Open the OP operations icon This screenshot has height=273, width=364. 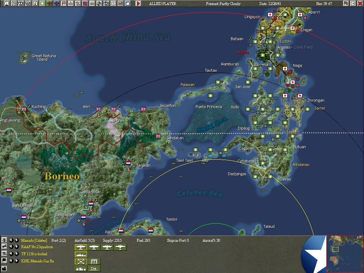(x=113, y=4)
